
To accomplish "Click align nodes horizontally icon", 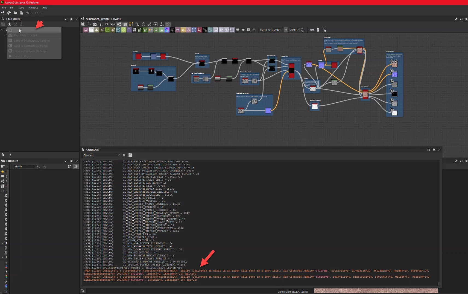I will tap(312, 30).
